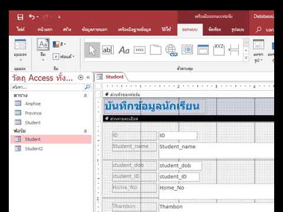Screen dimensions: 283x212
Task: Switch to the Arrange ribbon tab
Action: point(215,29)
